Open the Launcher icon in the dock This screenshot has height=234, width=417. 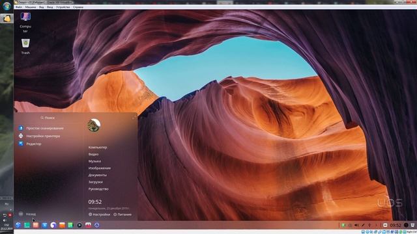coord(18,226)
